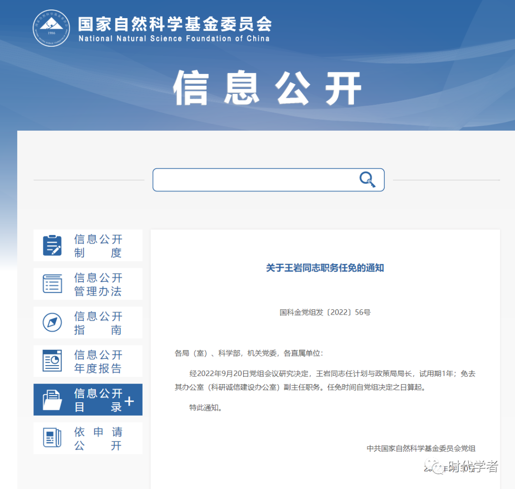
Task: Click the signature 中共国家自然科学基金委员会党组
Action: [421, 448]
